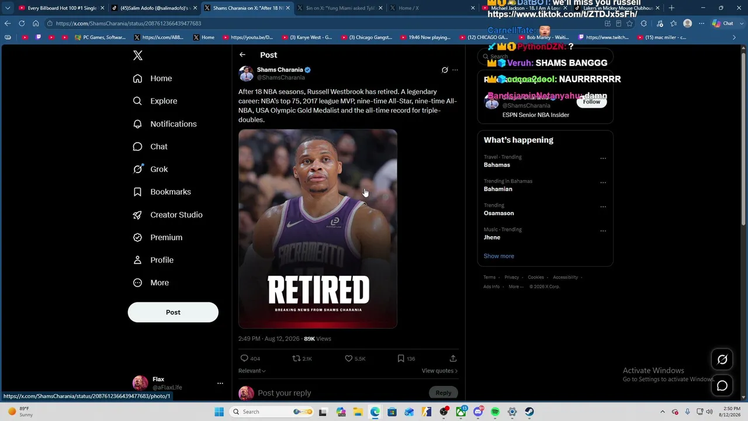
Task: Open Shams Charania's profile avatar
Action: [x=246, y=74]
